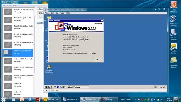Switch to Recording taskbar button
The width and height of the screenshot is (181, 102).
(x=109, y=99)
